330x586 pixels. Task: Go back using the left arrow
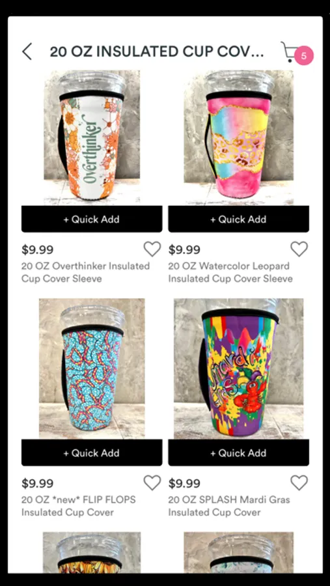(x=27, y=51)
